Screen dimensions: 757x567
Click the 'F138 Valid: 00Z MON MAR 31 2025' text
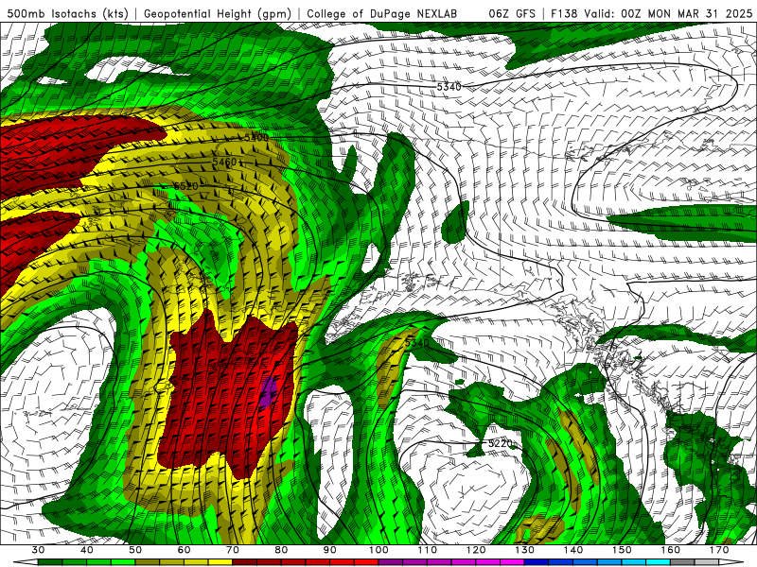(x=651, y=13)
